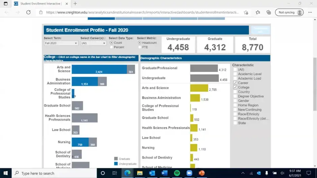
Task: Click the Not syncing profile button
Action: (x=289, y=12)
